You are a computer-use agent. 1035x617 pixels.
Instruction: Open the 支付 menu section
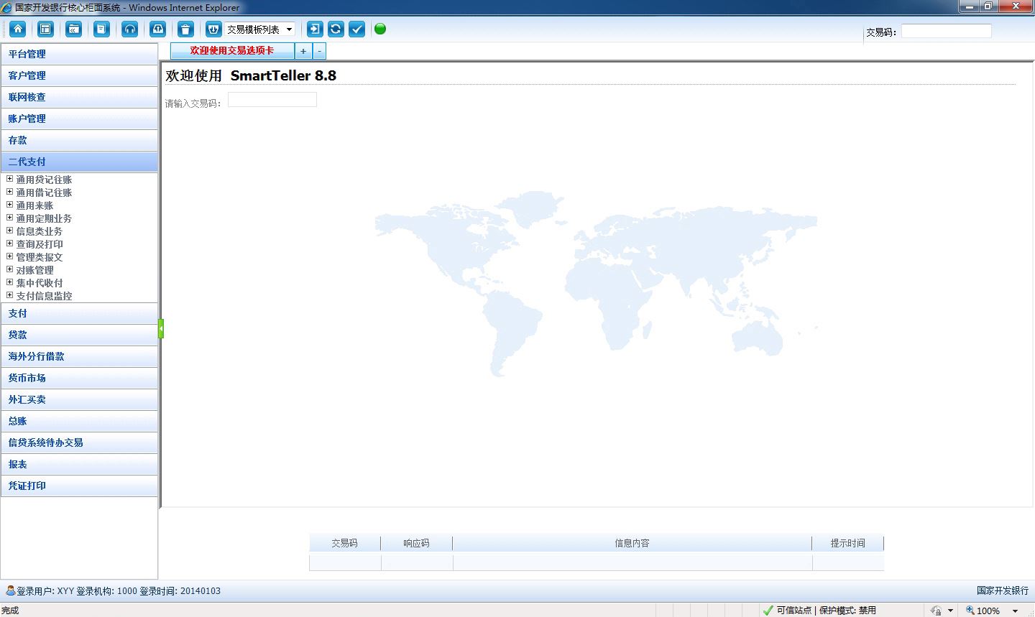tap(79, 313)
